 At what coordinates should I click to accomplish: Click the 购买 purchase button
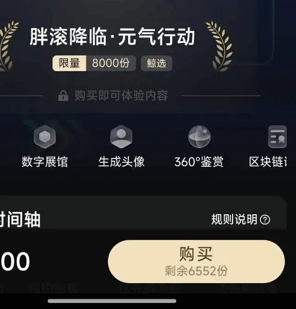pos(197,261)
